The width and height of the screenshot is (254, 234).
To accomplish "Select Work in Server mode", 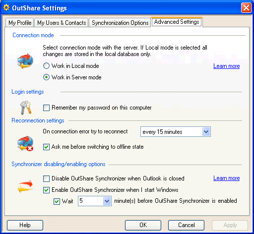I will (46, 77).
